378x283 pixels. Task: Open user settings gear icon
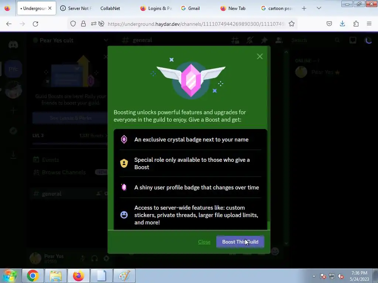point(106,258)
